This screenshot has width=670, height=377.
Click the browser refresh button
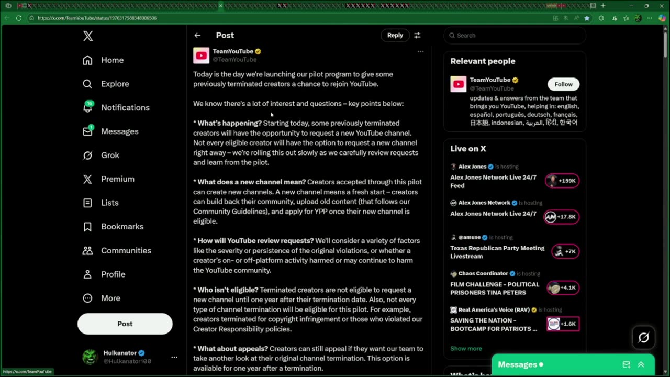tap(18, 18)
